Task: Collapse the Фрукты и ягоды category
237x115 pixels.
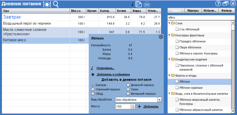Action: 169,75
